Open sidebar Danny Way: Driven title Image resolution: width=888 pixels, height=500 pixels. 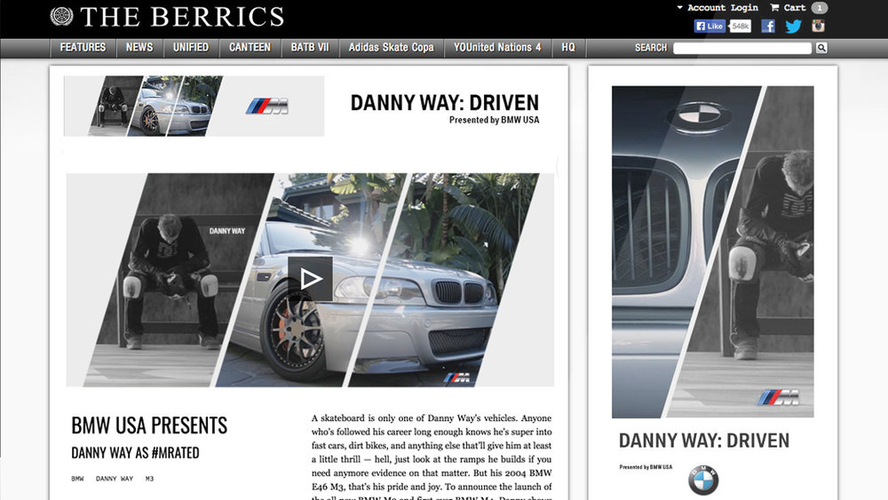tap(704, 440)
